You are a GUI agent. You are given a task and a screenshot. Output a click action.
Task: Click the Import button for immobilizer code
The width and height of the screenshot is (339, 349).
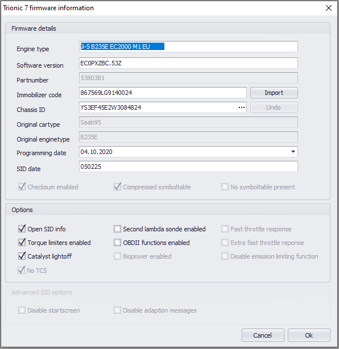[274, 93]
